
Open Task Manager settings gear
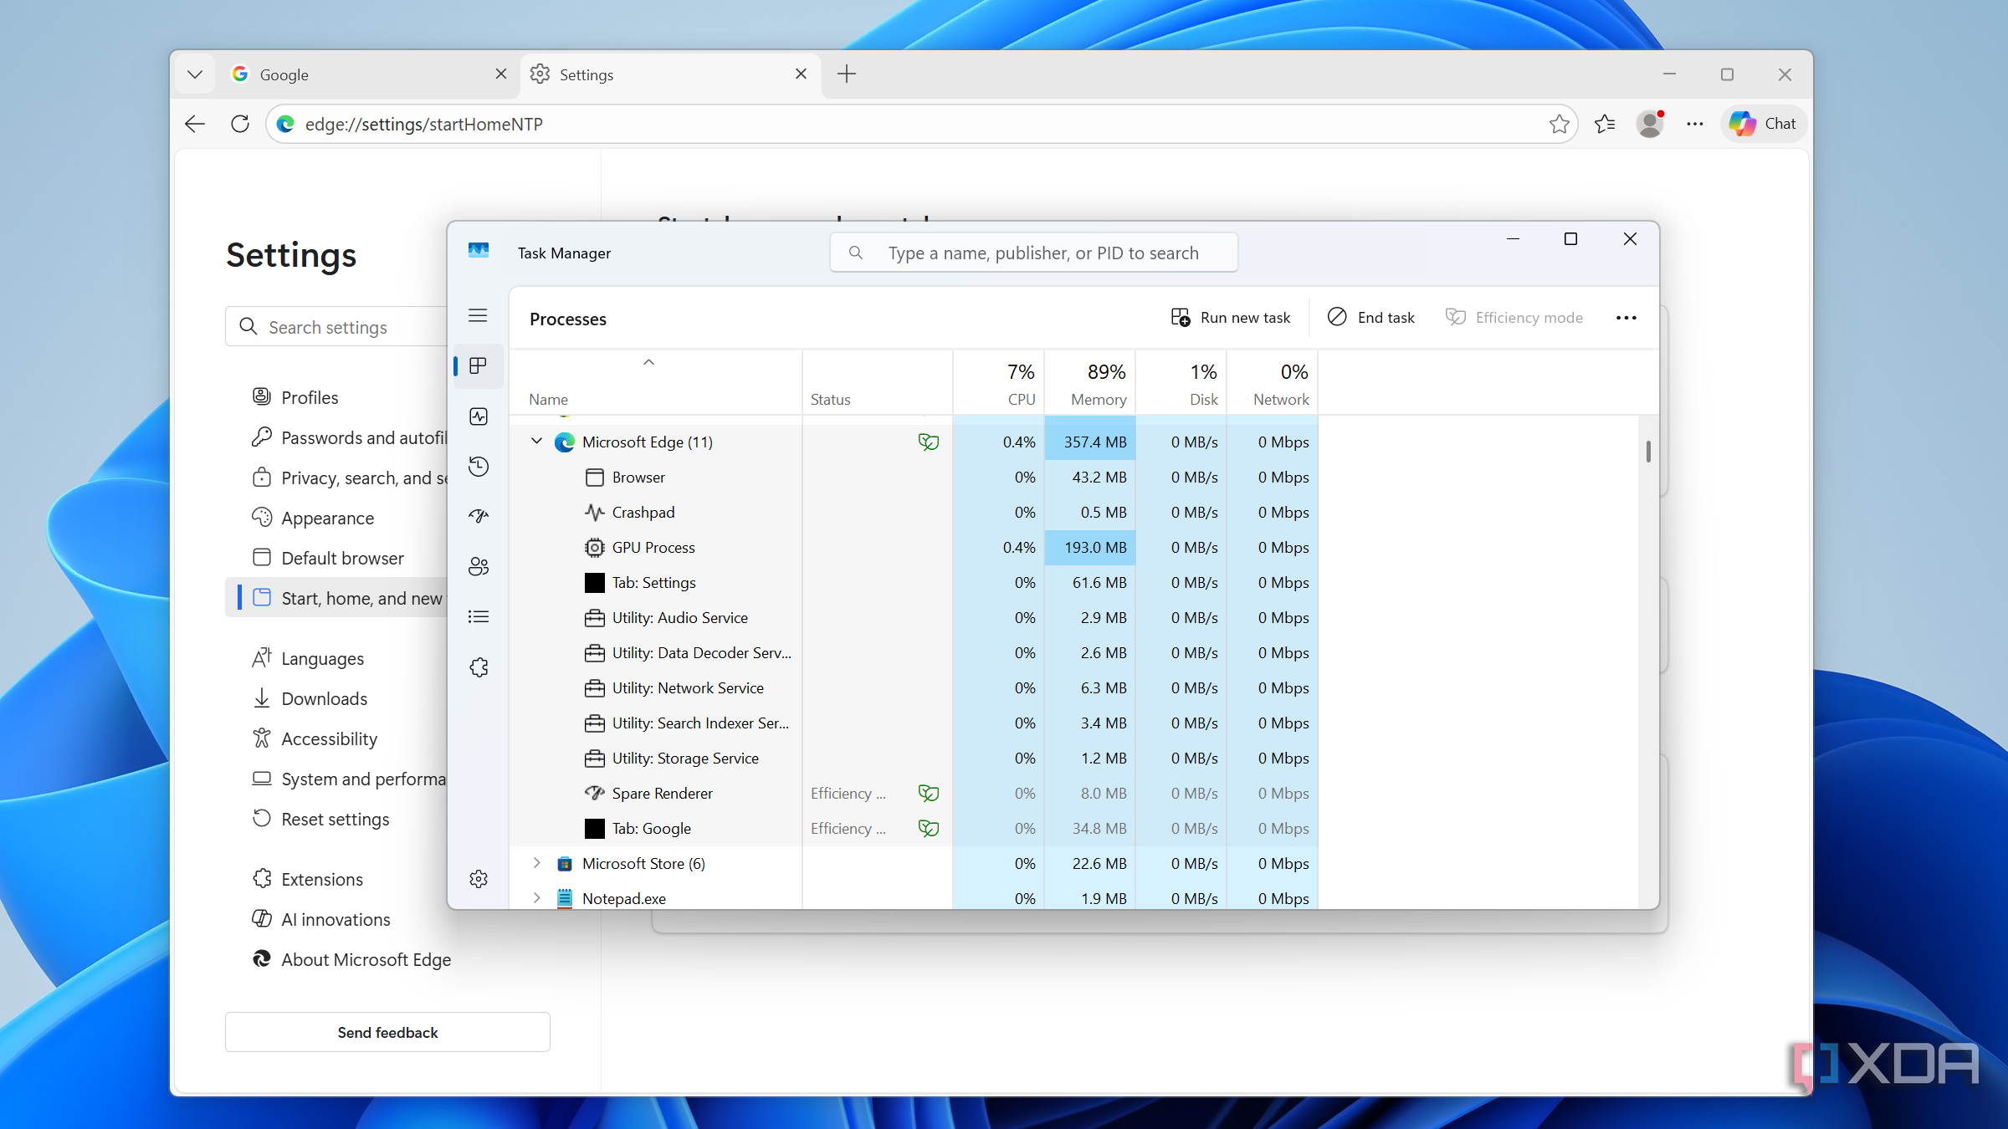tap(478, 879)
